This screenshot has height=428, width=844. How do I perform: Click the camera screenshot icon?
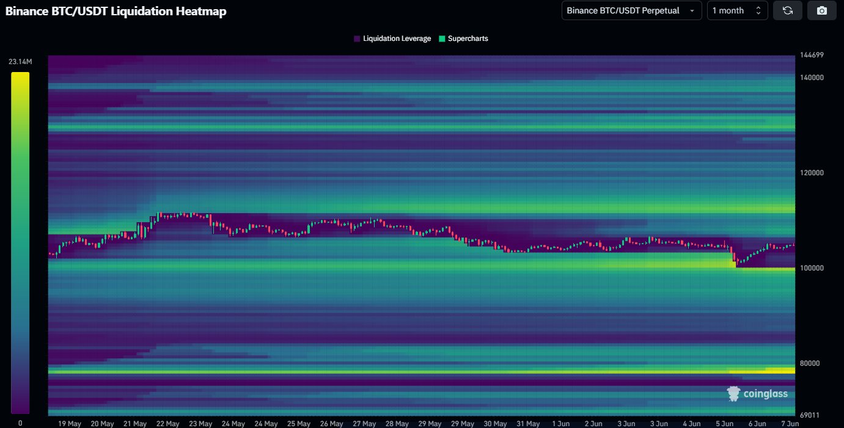pyautogui.click(x=821, y=10)
